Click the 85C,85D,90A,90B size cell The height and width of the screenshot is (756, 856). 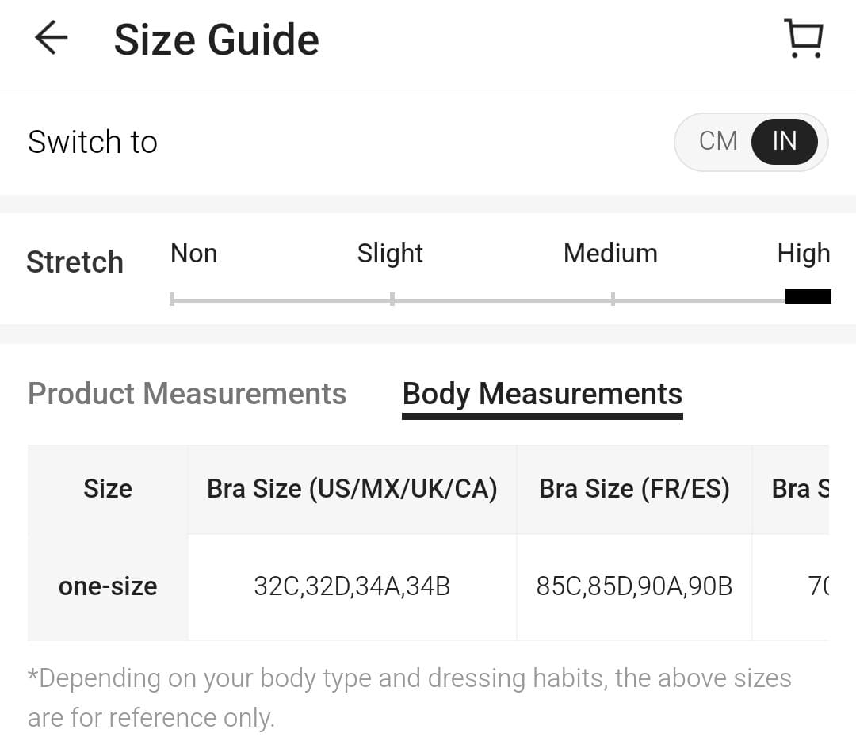[x=634, y=586]
